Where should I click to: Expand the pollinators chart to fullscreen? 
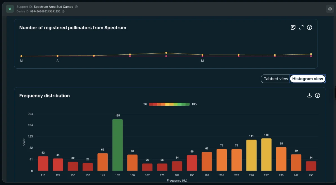tap(301, 27)
